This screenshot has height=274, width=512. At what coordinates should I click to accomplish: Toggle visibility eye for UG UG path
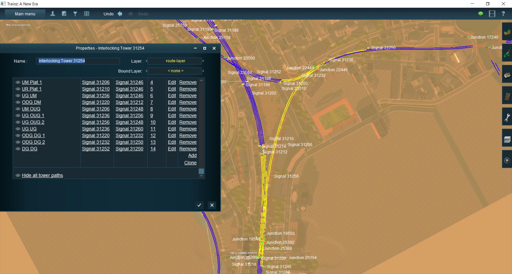point(18,129)
